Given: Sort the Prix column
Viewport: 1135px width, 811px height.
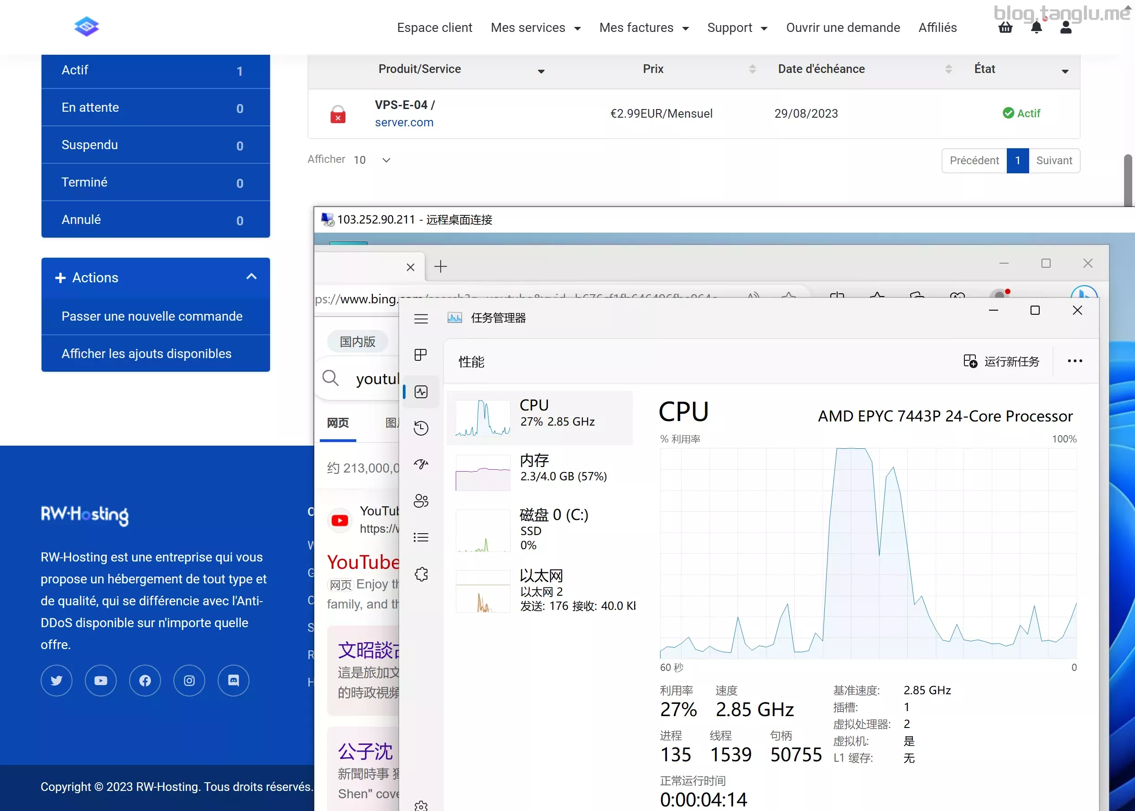Looking at the screenshot, I should [x=753, y=69].
